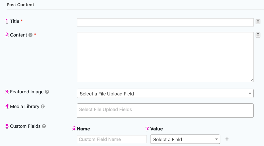
Task: Click the Name column header
Action: coord(83,129)
